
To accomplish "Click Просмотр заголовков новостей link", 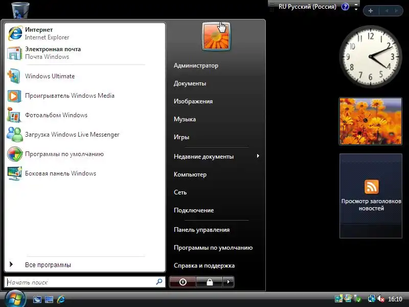I will click(371, 205).
